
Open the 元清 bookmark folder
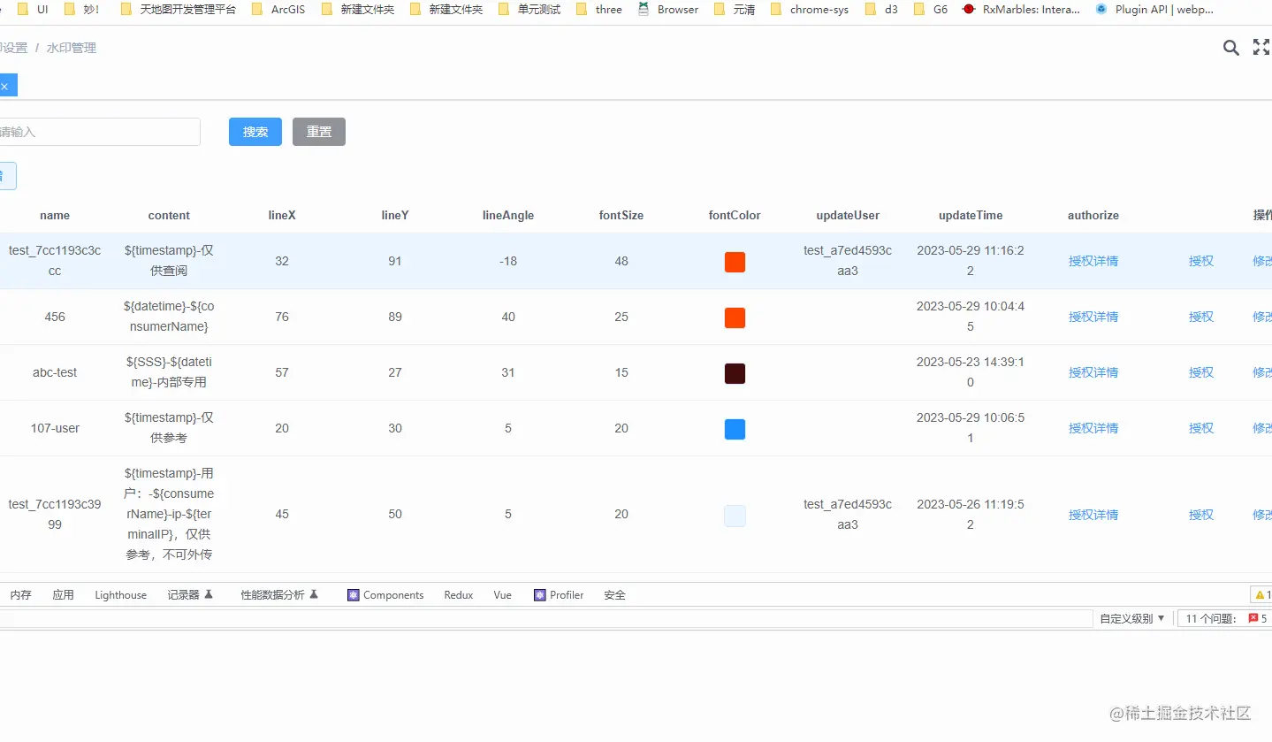[735, 10]
